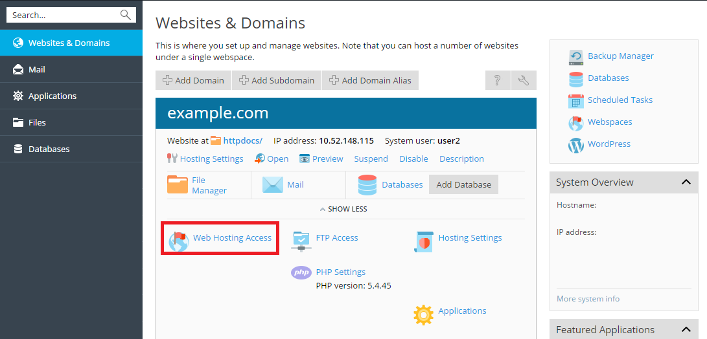This screenshot has height=339, width=707.
Task: Click the Scheduled Tasks calendar icon
Action: click(576, 101)
